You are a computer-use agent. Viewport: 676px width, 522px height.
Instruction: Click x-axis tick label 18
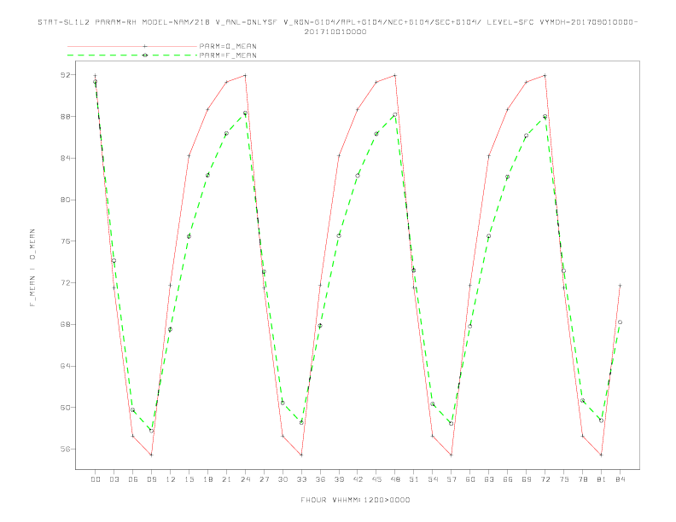click(207, 479)
